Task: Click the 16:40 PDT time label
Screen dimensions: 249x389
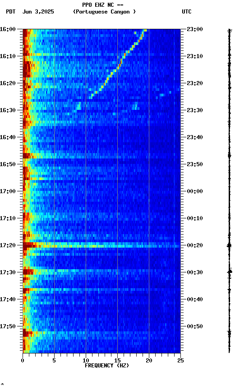Action: [x=8, y=137]
